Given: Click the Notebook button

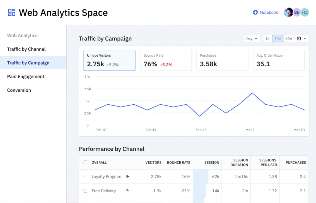Looking at the screenshot, I should tap(266, 12).
